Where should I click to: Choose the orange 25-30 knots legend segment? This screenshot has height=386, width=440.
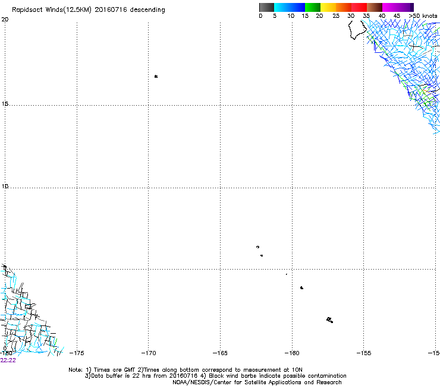(344, 7)
